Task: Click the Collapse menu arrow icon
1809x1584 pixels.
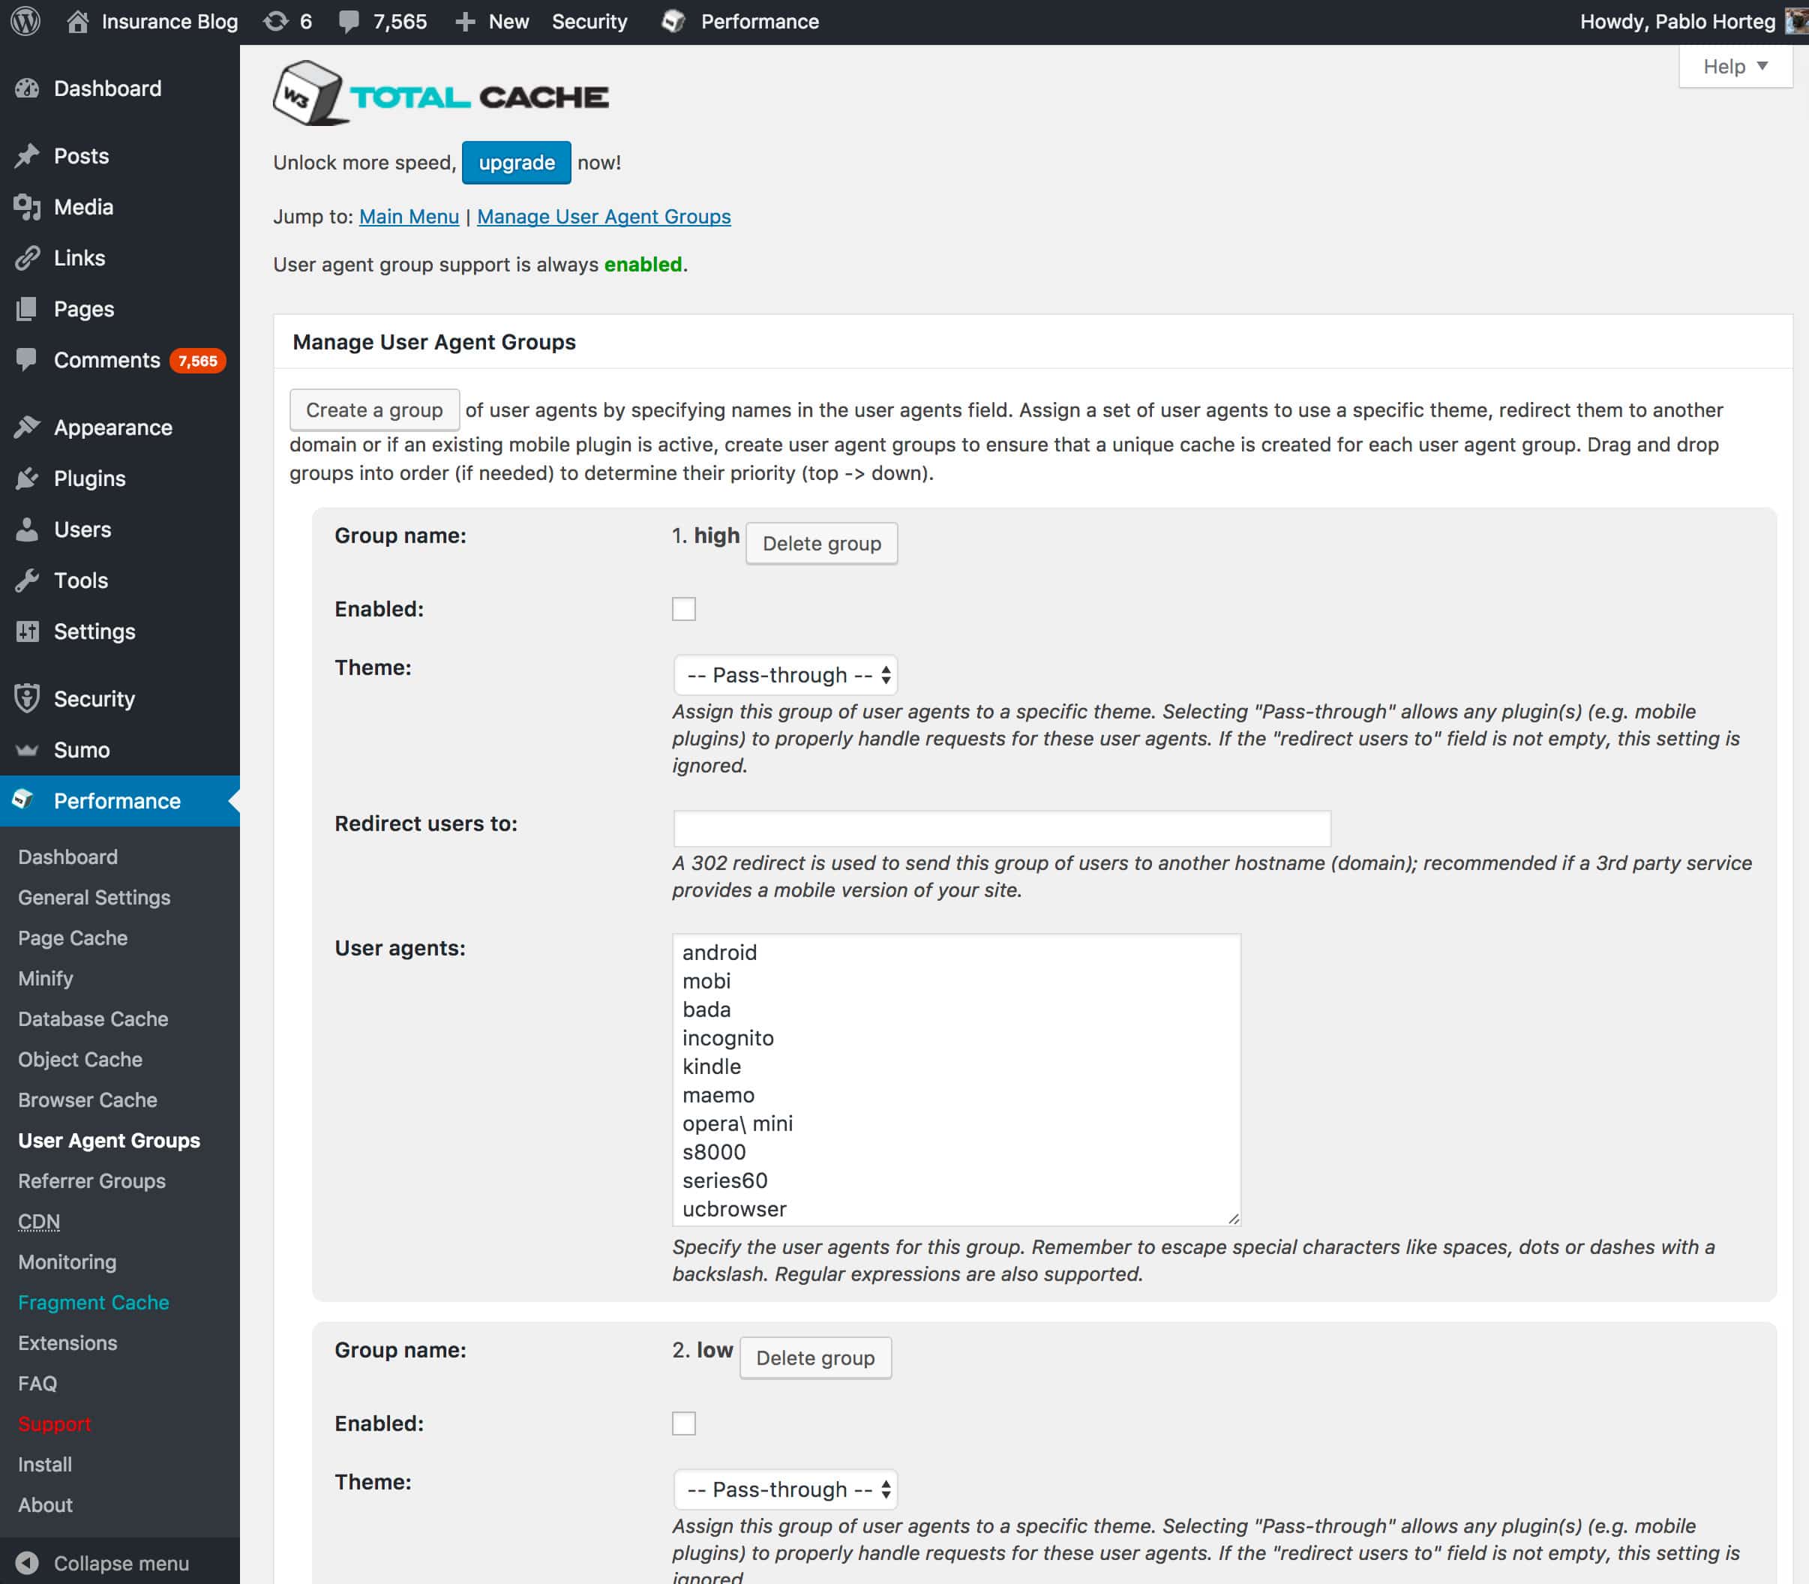Action: 28,1563
